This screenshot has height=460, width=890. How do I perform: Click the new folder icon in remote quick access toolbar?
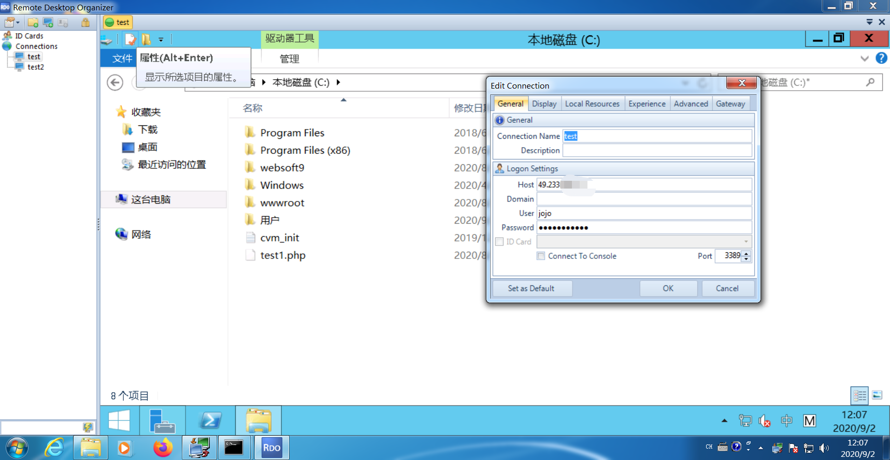pos(146,39)
